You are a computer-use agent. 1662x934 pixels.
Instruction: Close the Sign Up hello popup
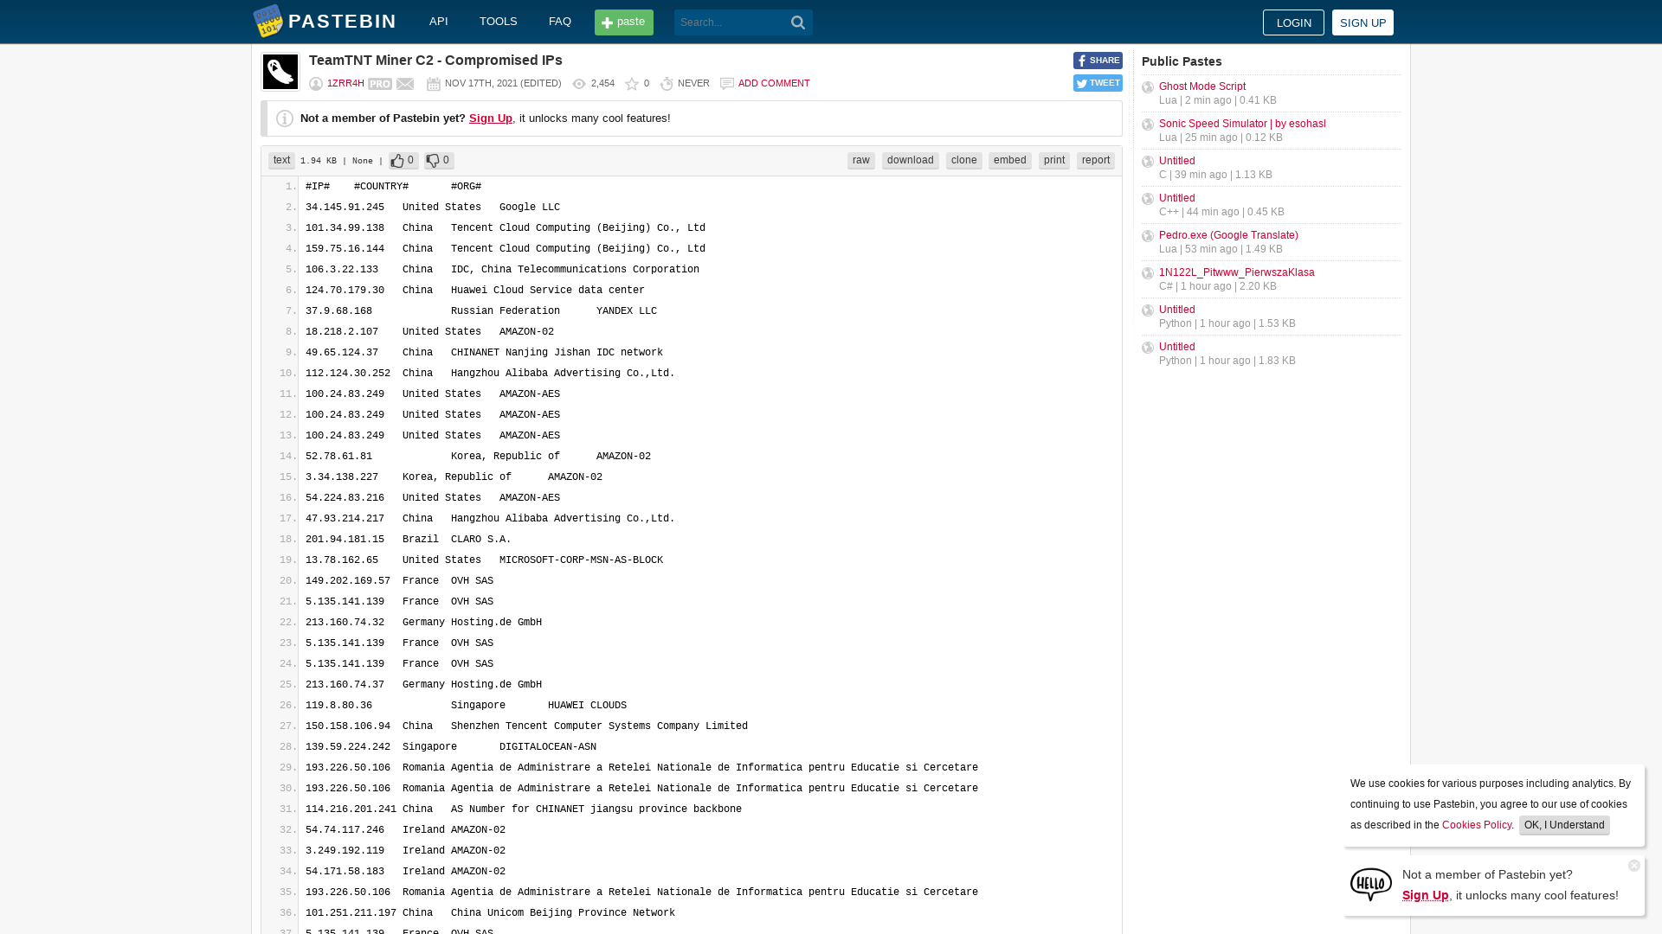(1634, 866)
